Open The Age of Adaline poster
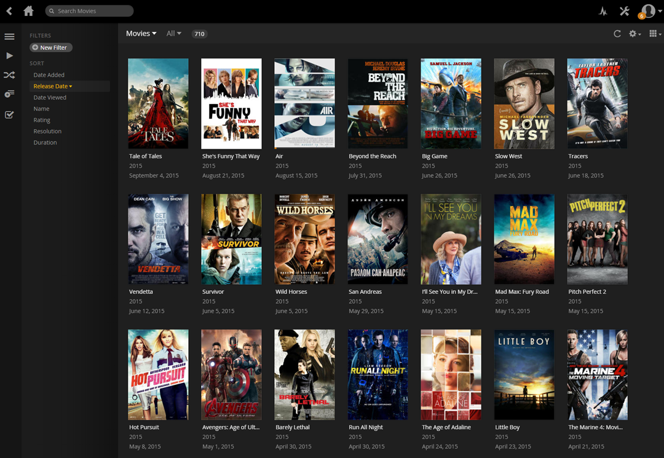This screenshot has height=458, width=664. tap(451, 374)
